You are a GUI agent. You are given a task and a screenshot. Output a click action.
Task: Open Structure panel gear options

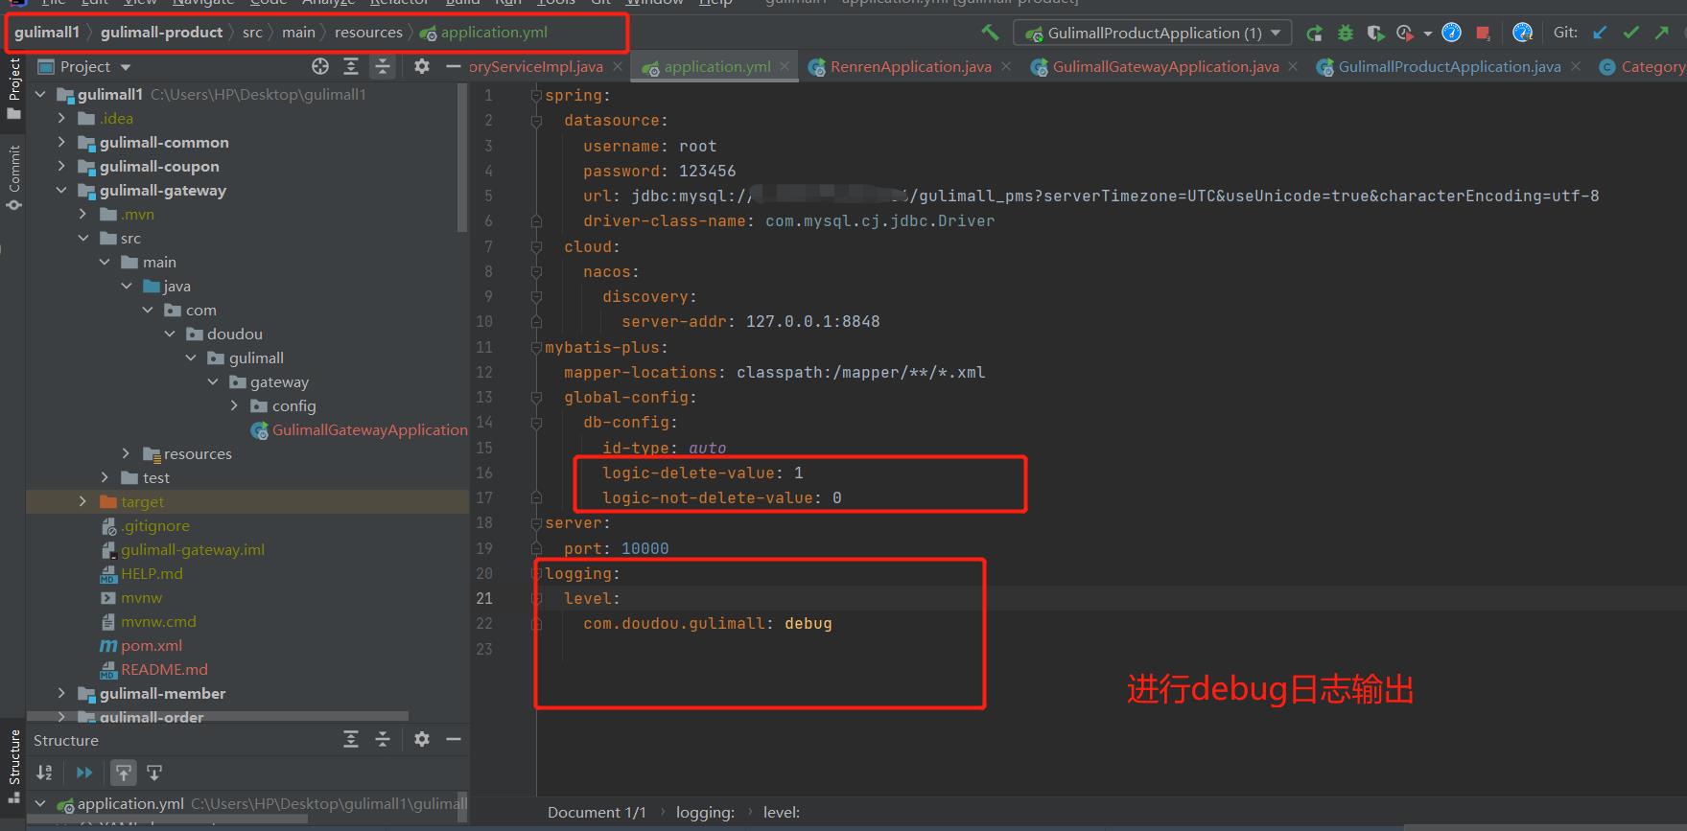tap(422, 739)
